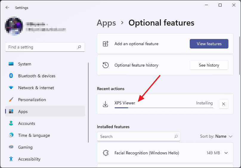Click the Accessibility person icon
Image resolution: width=241 pixels, height=168 pixels.
pos(11,159)
